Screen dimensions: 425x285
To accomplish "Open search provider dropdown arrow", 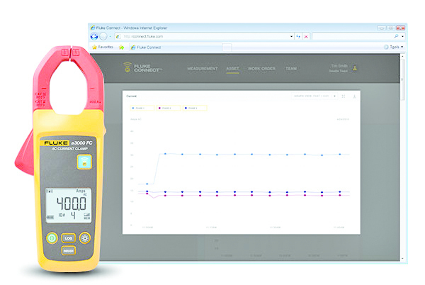I will 403,36.
